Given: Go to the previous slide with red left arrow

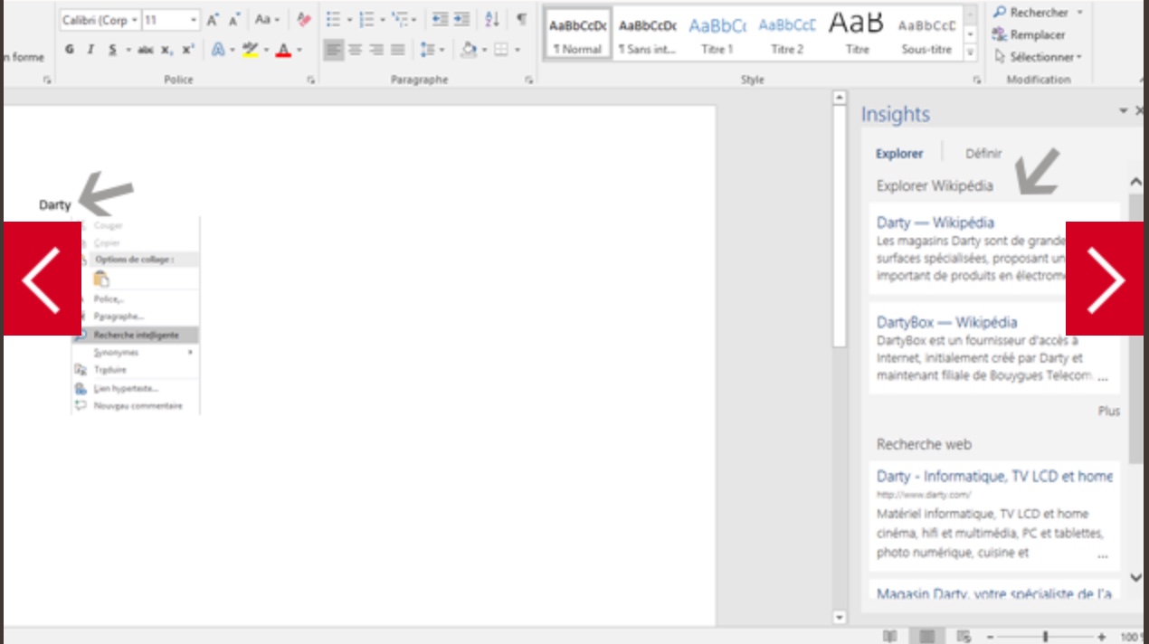Looking at the screenshot, I should coord(42,279).
